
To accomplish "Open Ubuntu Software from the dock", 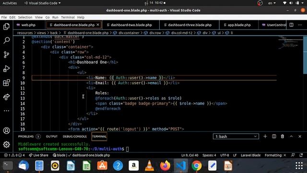I will (102, 166).
